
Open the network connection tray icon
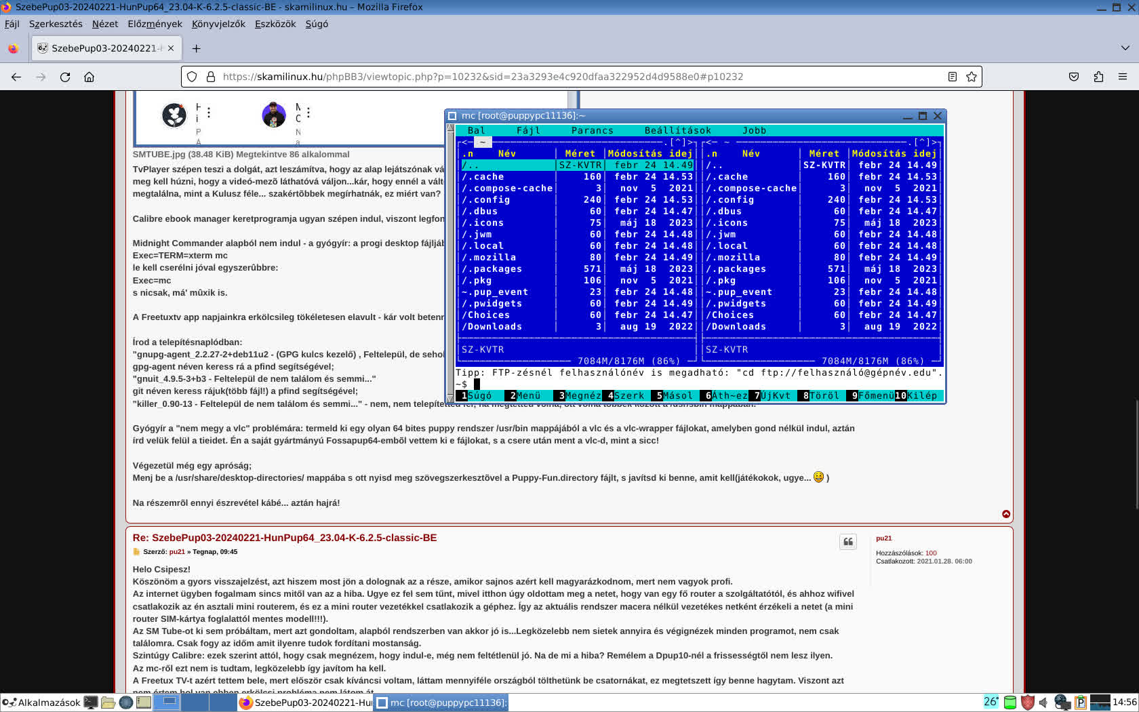pyautogui.click(x=1062, y=703)
